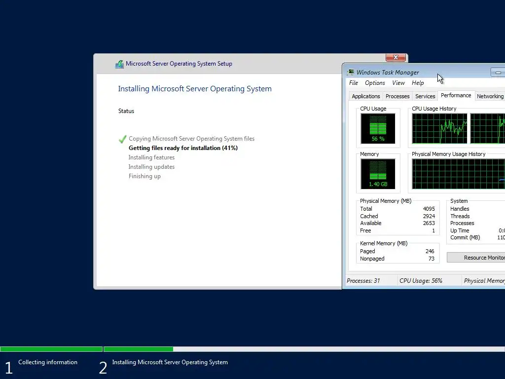505x379 pixels.
Task: Click the Cached memory value 2924
Action: coord(429,216)
